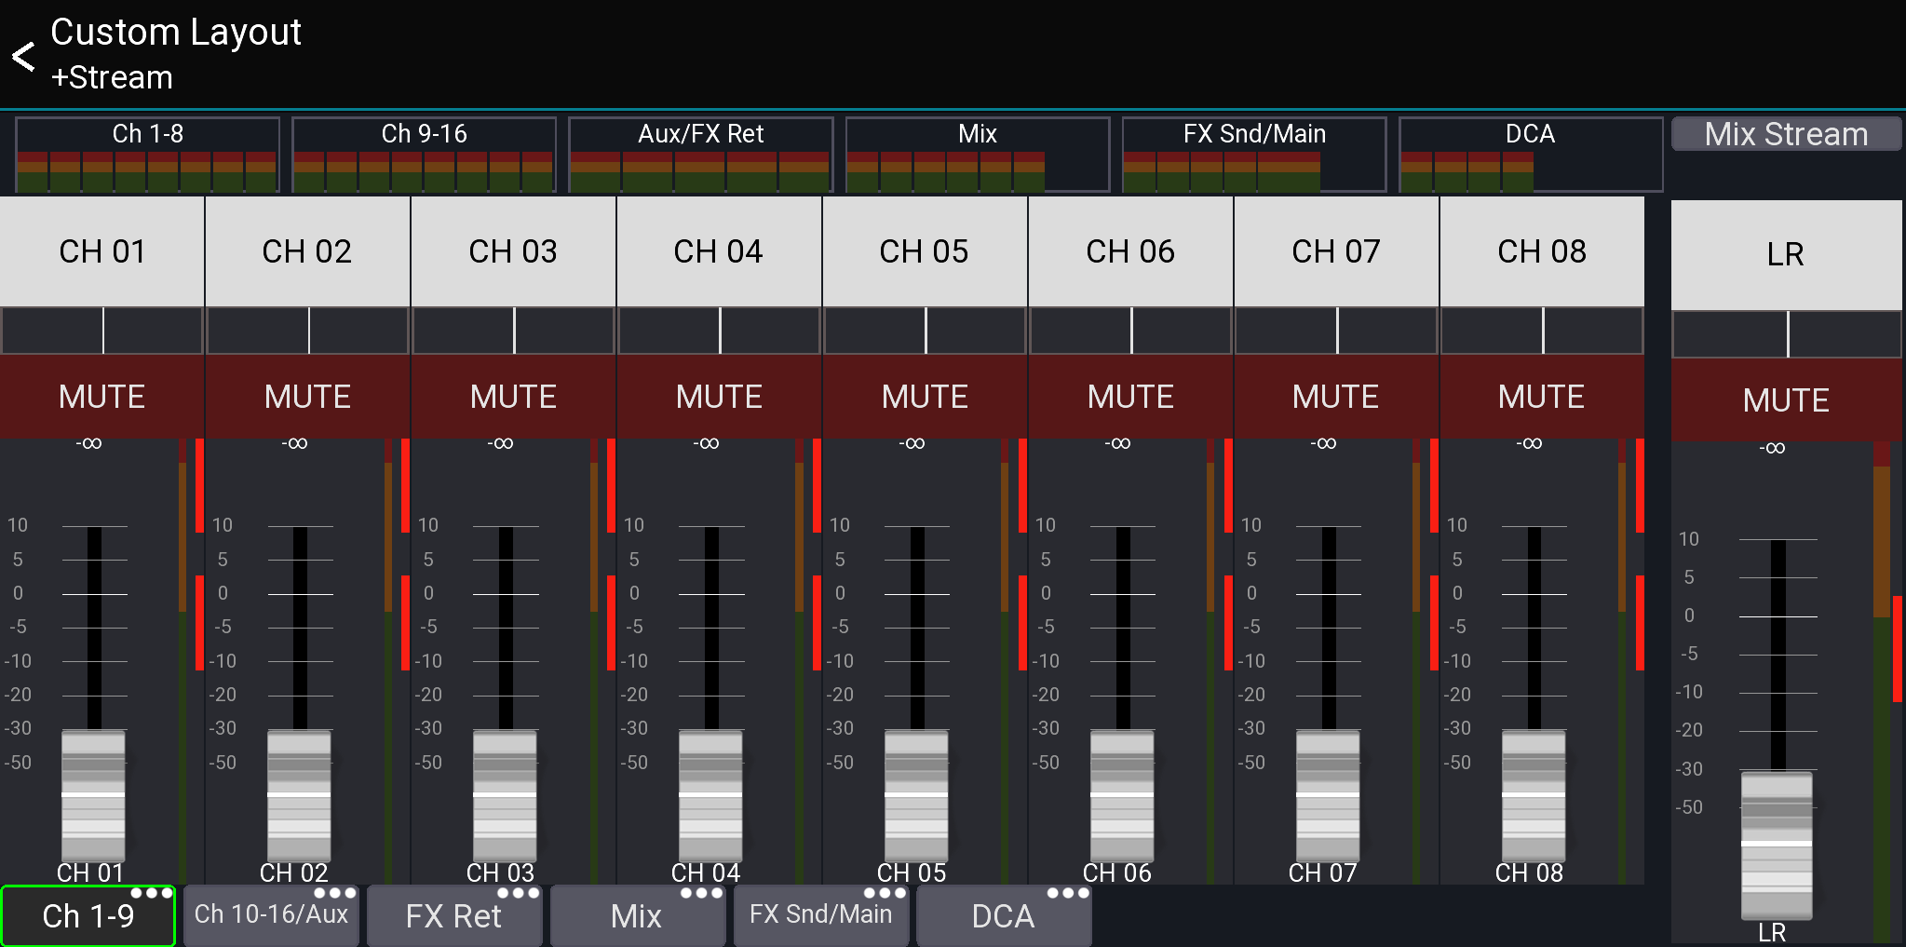Toggle mute on the LR master
1906x947 pixels.
coord(1785,399)
